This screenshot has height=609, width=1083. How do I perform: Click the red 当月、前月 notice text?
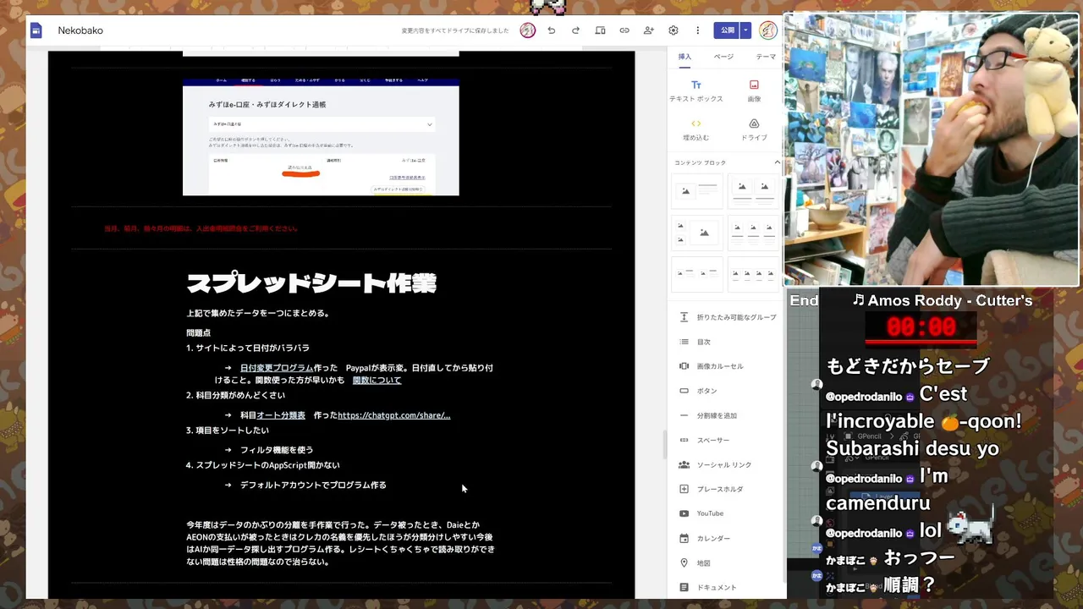[x=201, y=228]
